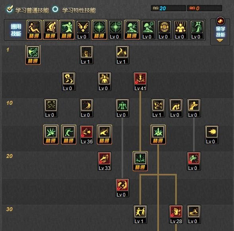Enable the 学习普通技能 checkbox
Image resolution: width=234 pixels, height=231 pixels.
pyautogui.click(x=10, y=9)
